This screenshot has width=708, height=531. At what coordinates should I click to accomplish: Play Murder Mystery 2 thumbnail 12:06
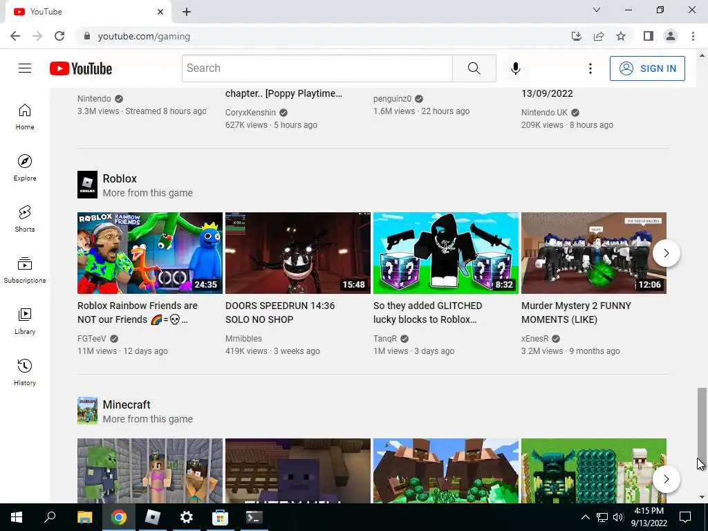pos(594,253)
